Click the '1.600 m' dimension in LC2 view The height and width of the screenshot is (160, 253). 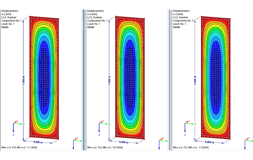point(195,80)
